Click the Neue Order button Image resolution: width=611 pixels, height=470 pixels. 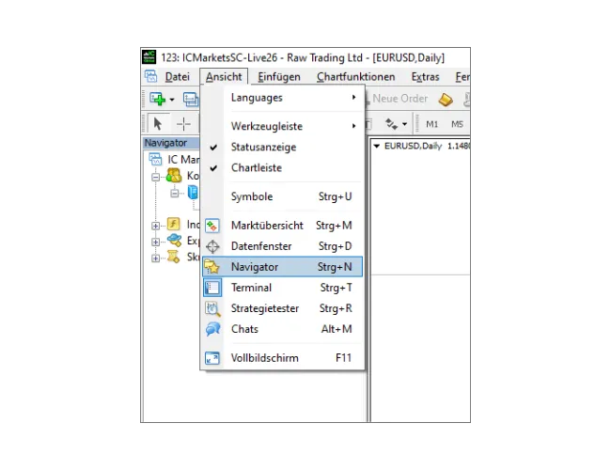(x=399, y=99)
